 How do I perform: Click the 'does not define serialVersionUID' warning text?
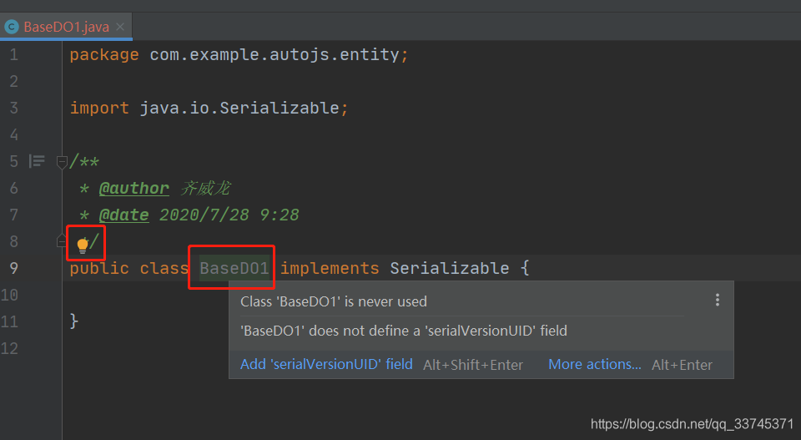coord(404,331)
